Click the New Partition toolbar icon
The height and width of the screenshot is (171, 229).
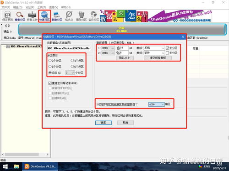(57, 16)
